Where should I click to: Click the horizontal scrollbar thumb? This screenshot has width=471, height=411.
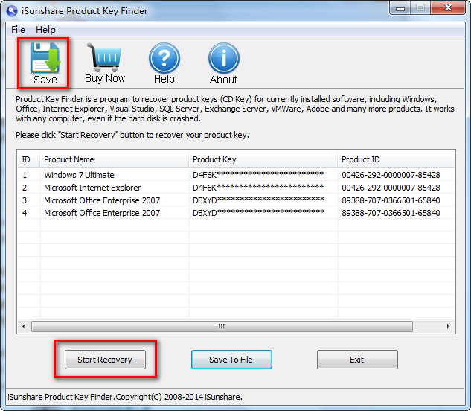pyautogui.click(x=222, y=326)
